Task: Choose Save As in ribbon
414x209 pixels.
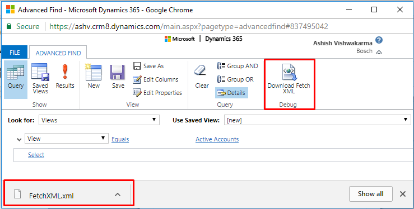Action: pyautogui.click(x=148, y=66)
